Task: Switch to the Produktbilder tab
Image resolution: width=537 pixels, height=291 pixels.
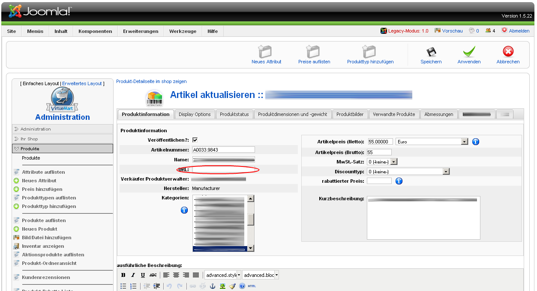Action: [x=350, y=114]
